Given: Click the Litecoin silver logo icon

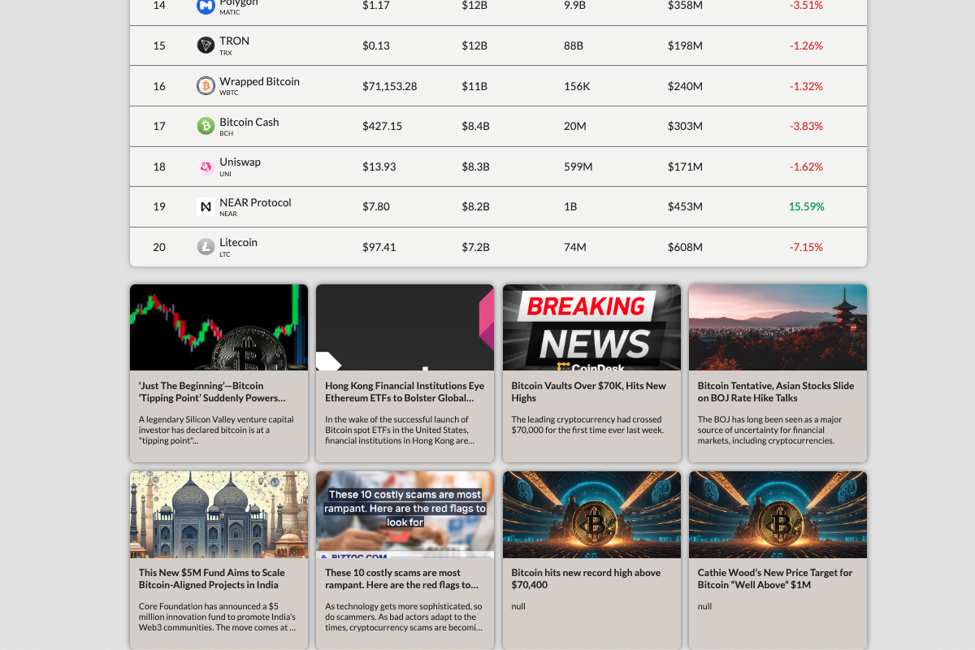Looking at the screenshot, I should pos(206,246).
